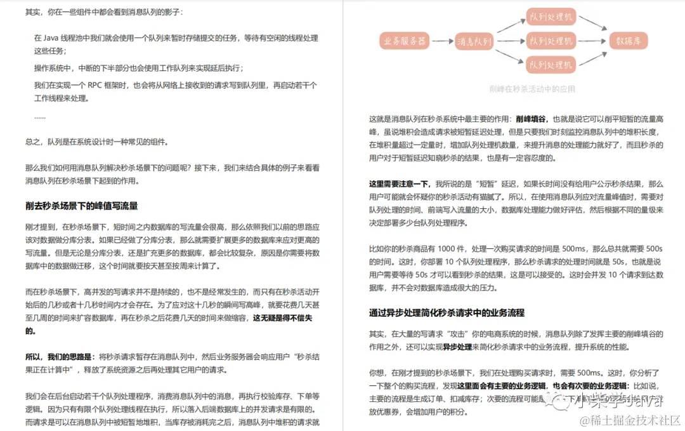This screenshot has width=685, height=431.
Task: Select the topmost 队列处理机 diagram box
Action: [x=551, y=17]
